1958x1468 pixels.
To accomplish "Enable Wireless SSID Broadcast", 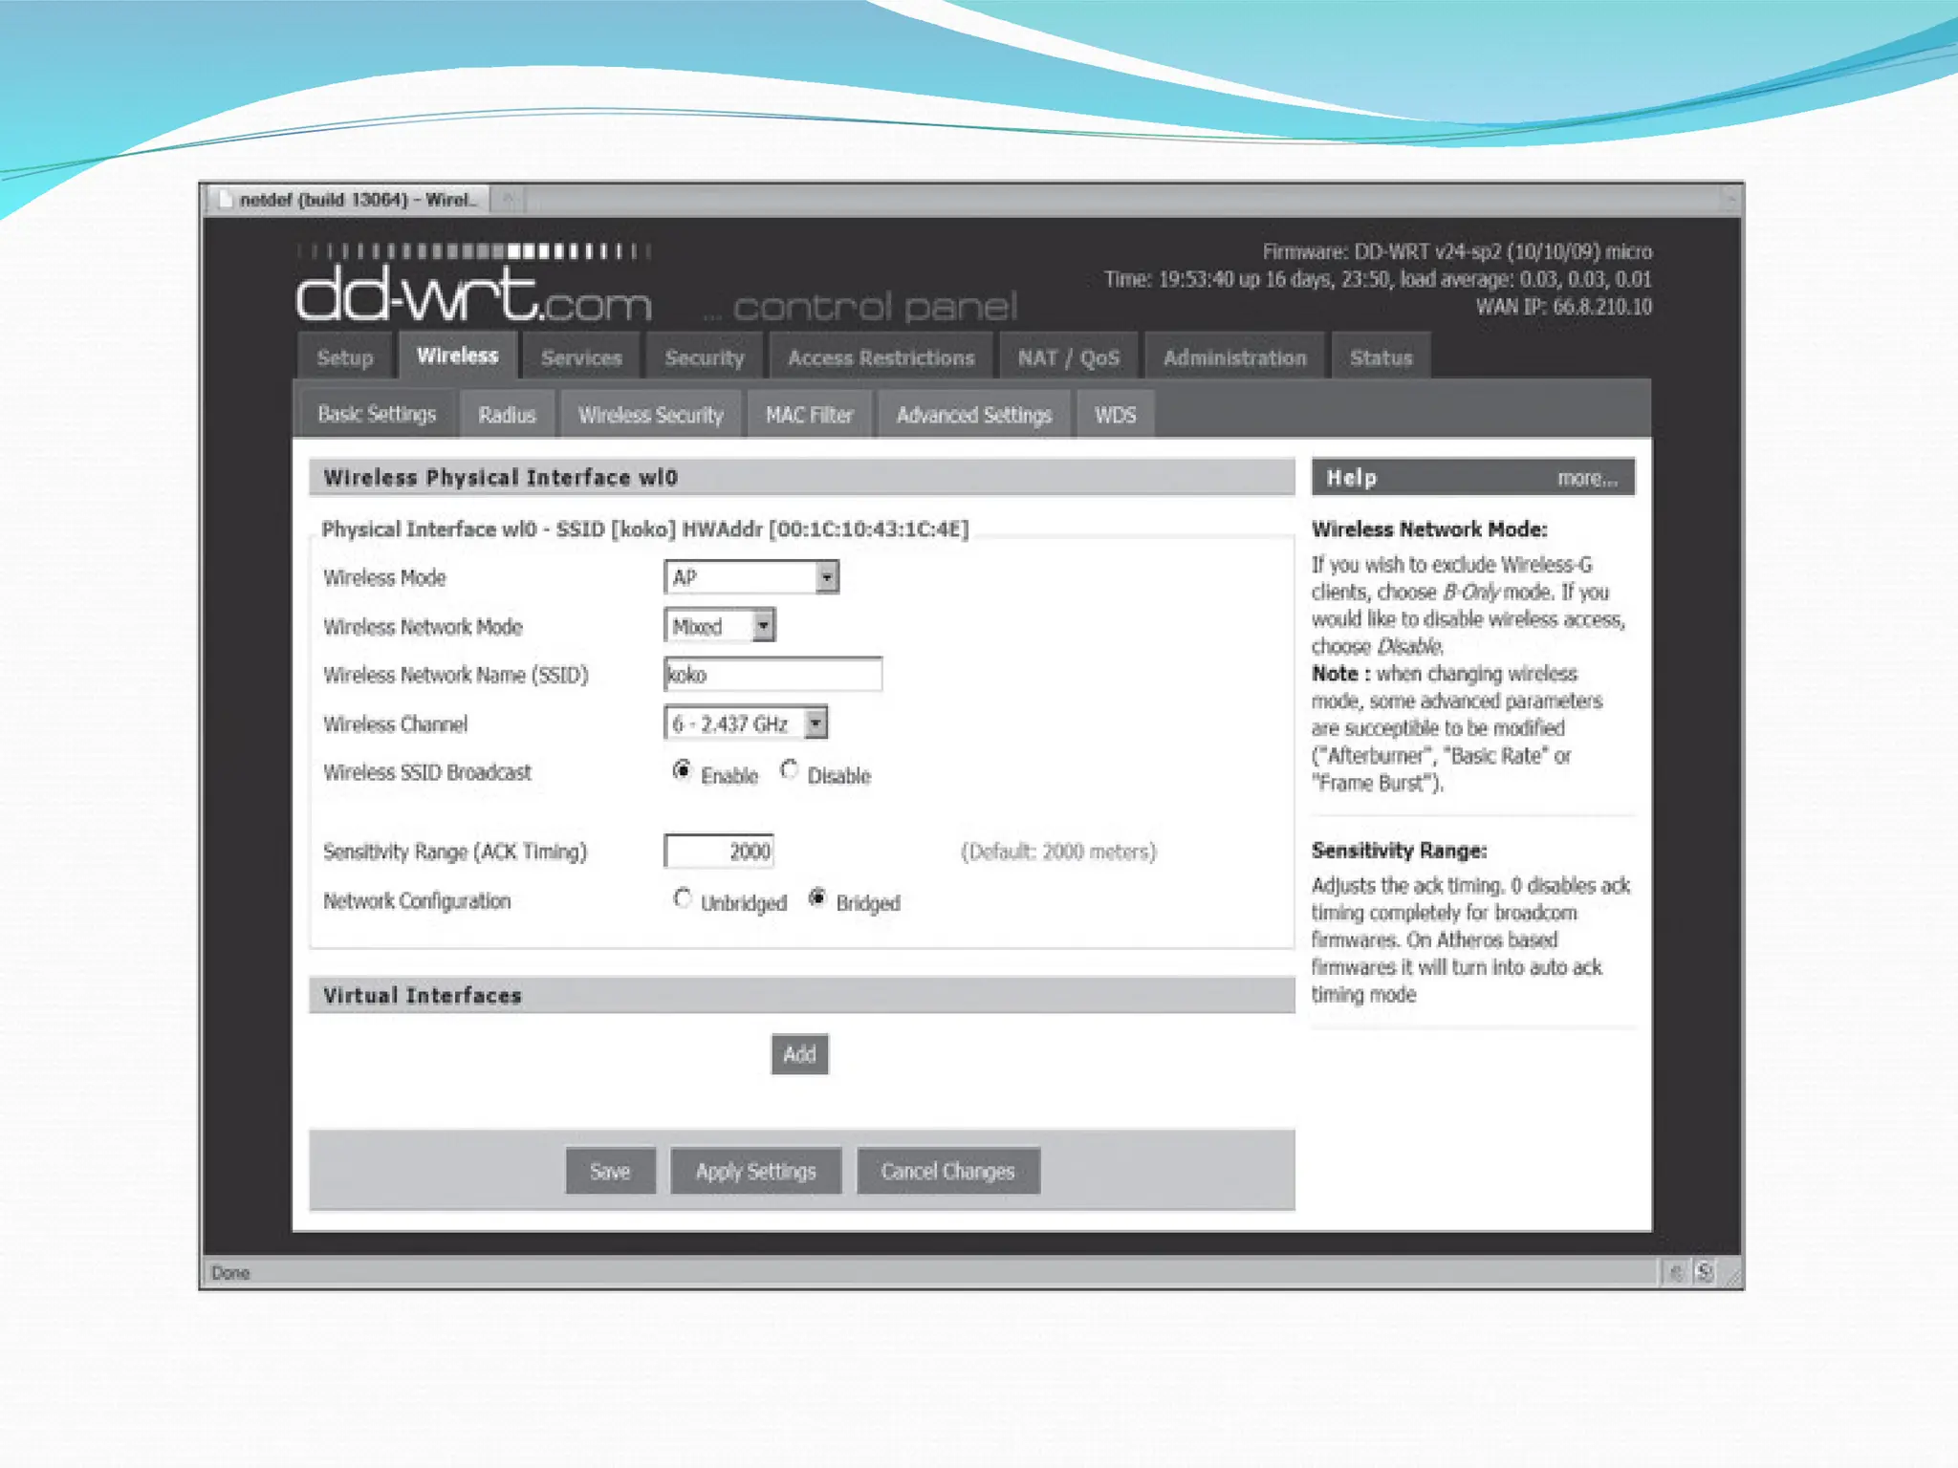I will [x=682, y=770].
